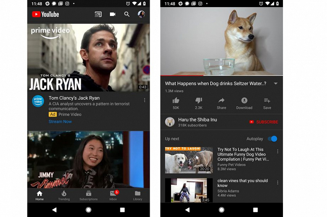Open Haru the Shiba Inu channel avatar

(170, 122)
